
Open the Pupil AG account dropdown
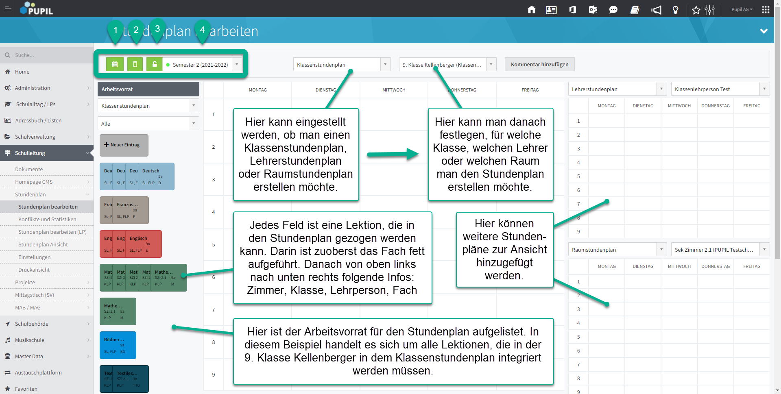[x=742, y=9]
